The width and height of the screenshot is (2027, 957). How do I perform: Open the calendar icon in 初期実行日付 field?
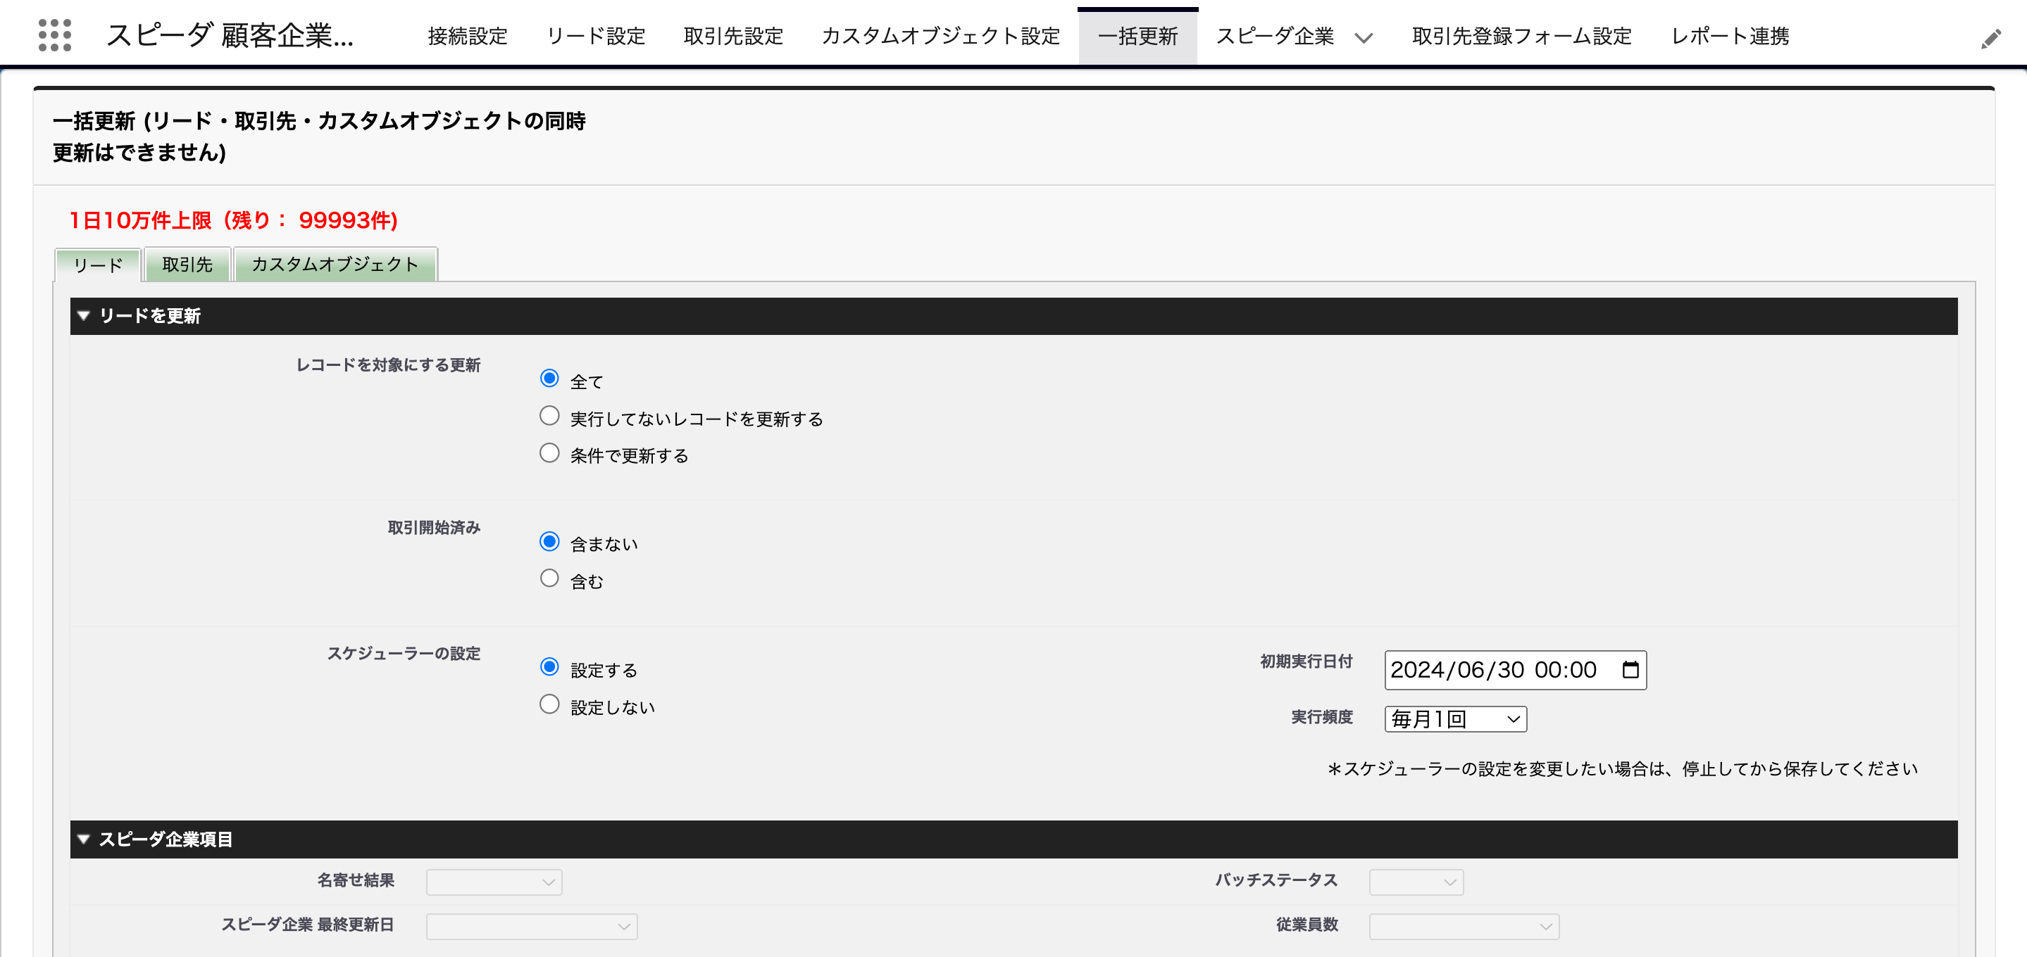(x=1630, y=669)
